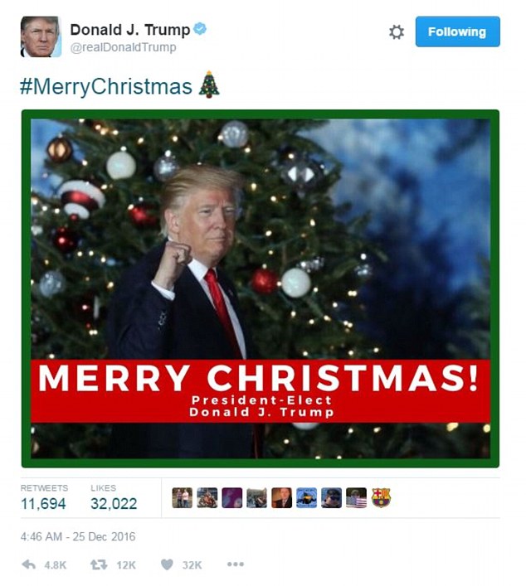526x586 pixels.
Task: Open the #MerryChristmas hashtag
Action: [106, 86]
